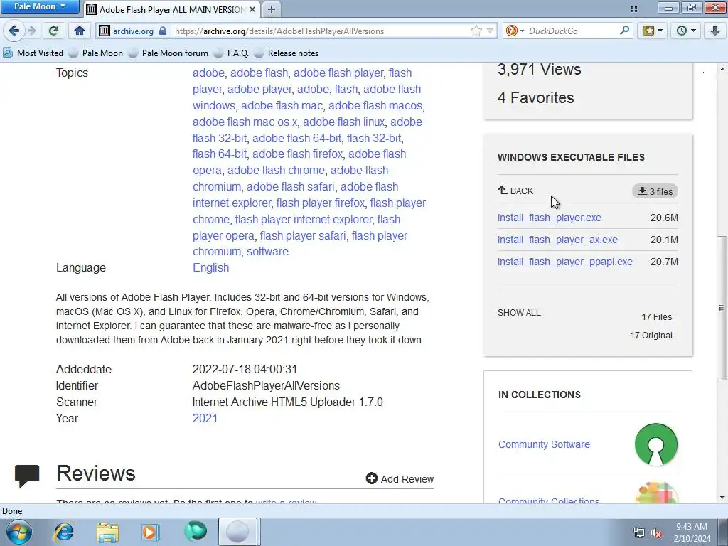This screenshot has height=546, width=728.
Task: Go to the Home page icon
Action: [x=80, y=31]
